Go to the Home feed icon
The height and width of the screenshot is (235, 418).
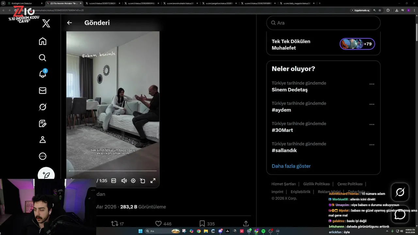click(42, 41)
